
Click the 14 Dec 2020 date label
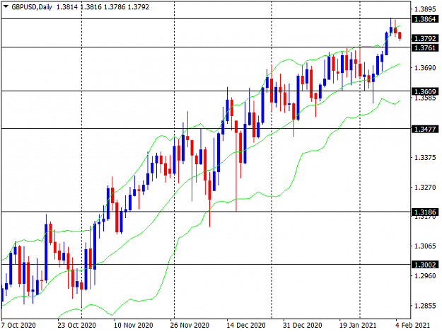pos(246,325)
